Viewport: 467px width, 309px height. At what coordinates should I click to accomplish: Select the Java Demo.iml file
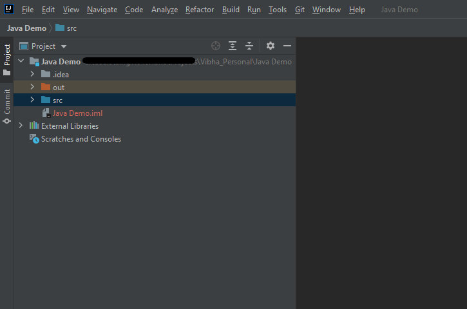click(x=77, y=113)
